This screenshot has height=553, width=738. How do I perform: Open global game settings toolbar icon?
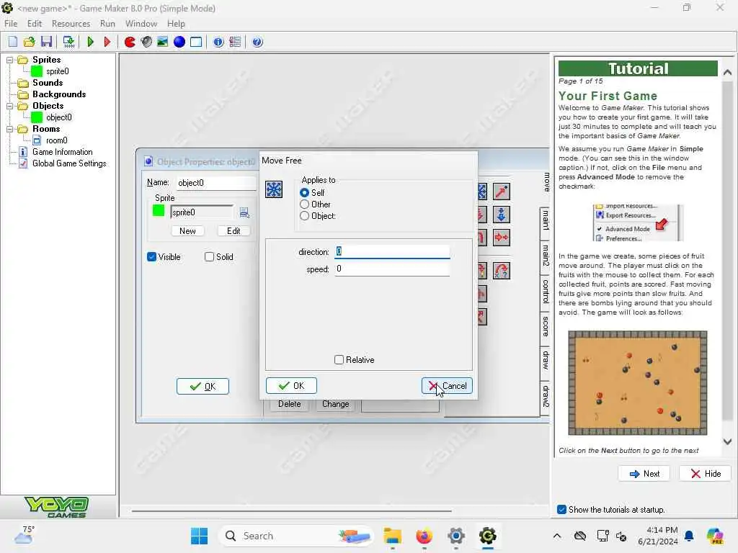tap(235, 42)
